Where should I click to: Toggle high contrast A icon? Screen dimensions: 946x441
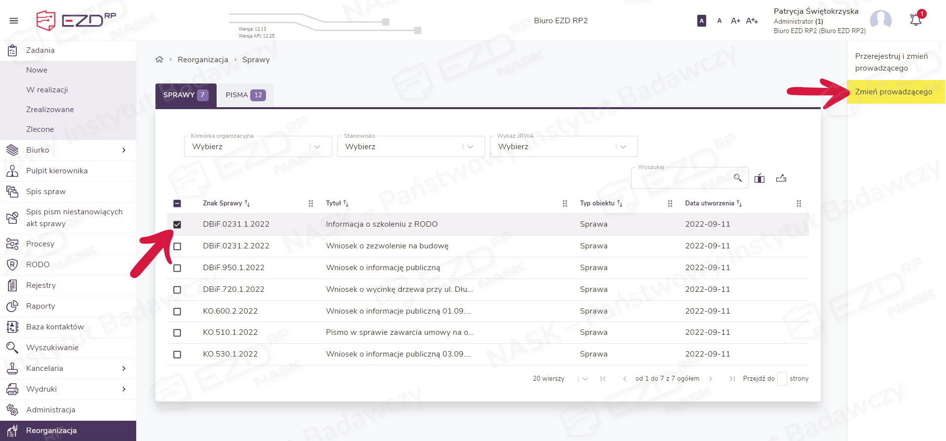[x=701, y=21]
